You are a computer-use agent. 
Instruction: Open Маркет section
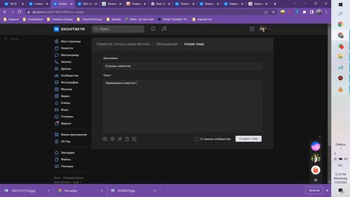(63, 124)
